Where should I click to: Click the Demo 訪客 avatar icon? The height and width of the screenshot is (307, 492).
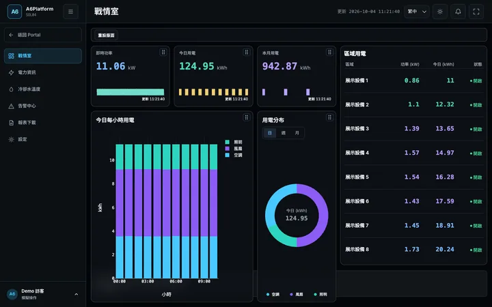click(12, 294)
